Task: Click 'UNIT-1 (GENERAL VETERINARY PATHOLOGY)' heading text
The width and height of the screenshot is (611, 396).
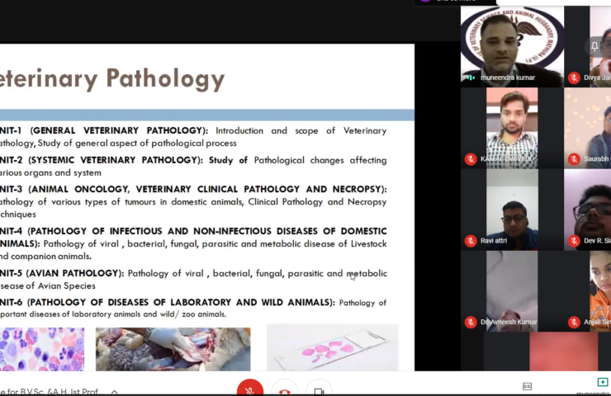Action: (x=104, y=130)
